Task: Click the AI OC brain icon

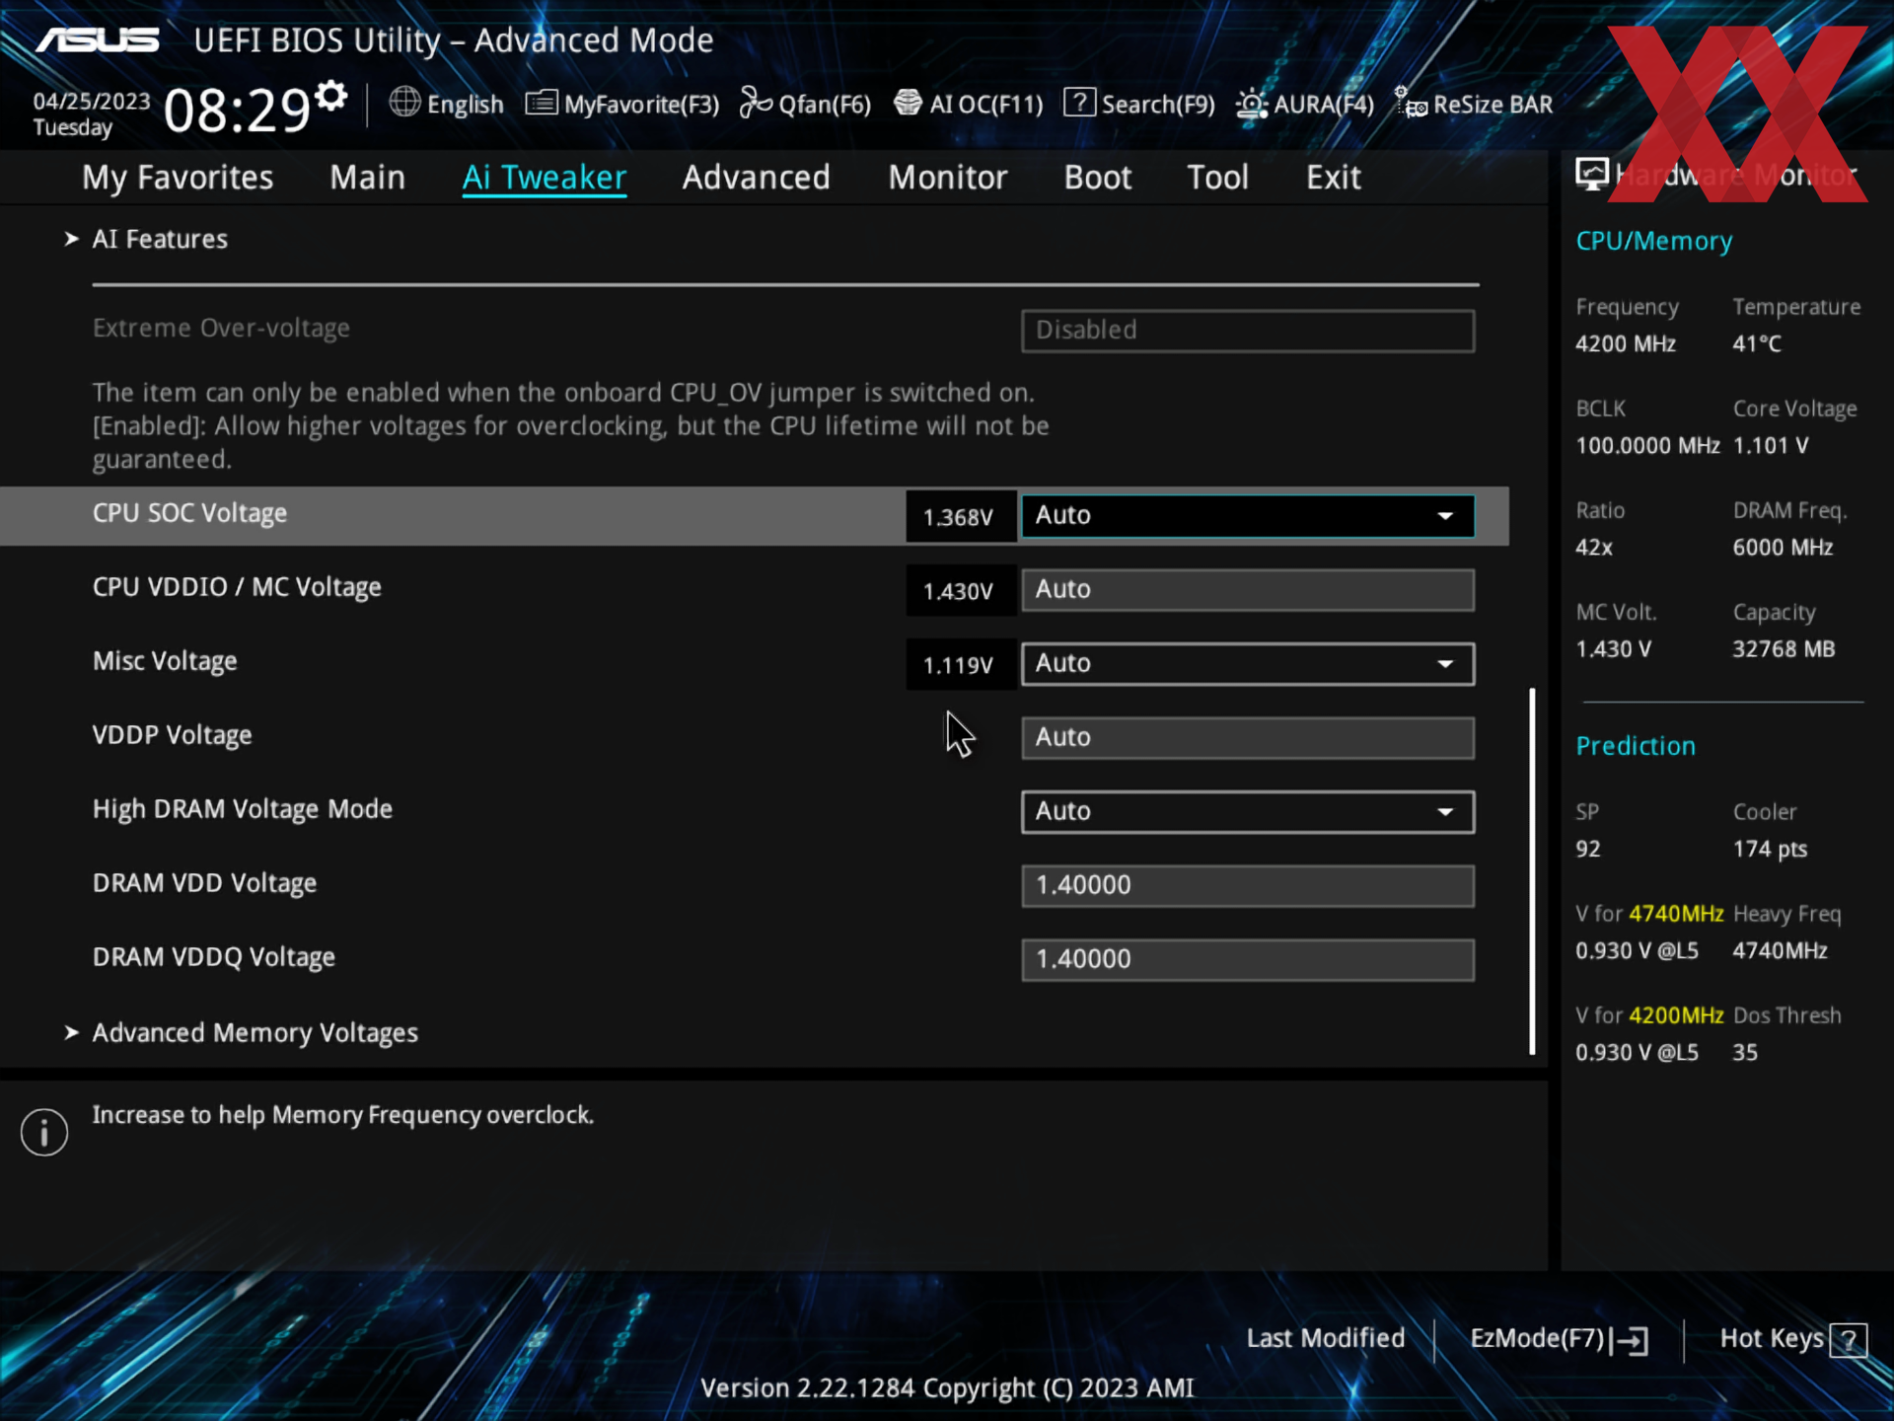Action: (908, 103)
